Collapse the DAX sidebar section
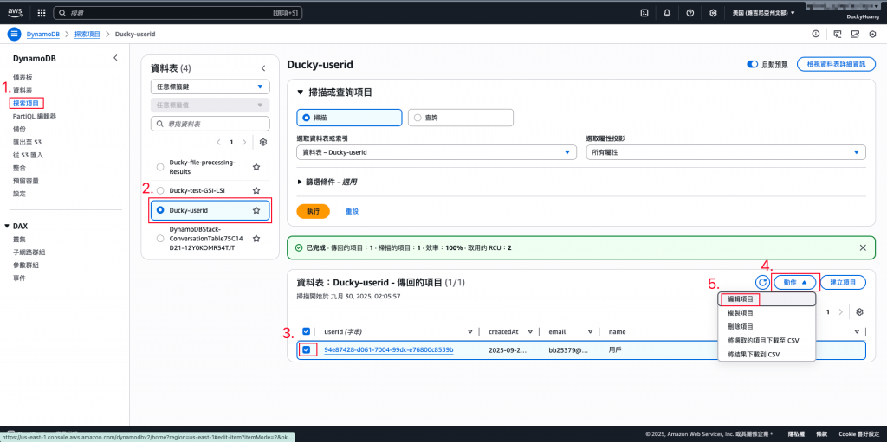 (x=6, y=226)
